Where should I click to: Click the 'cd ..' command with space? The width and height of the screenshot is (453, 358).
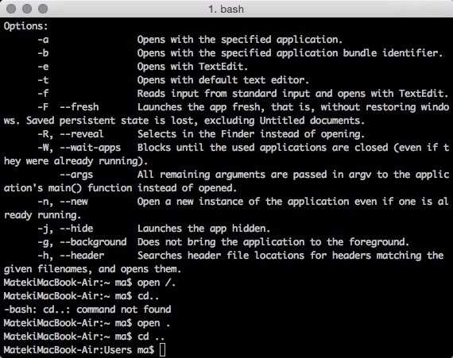click(x=151, y=337)
